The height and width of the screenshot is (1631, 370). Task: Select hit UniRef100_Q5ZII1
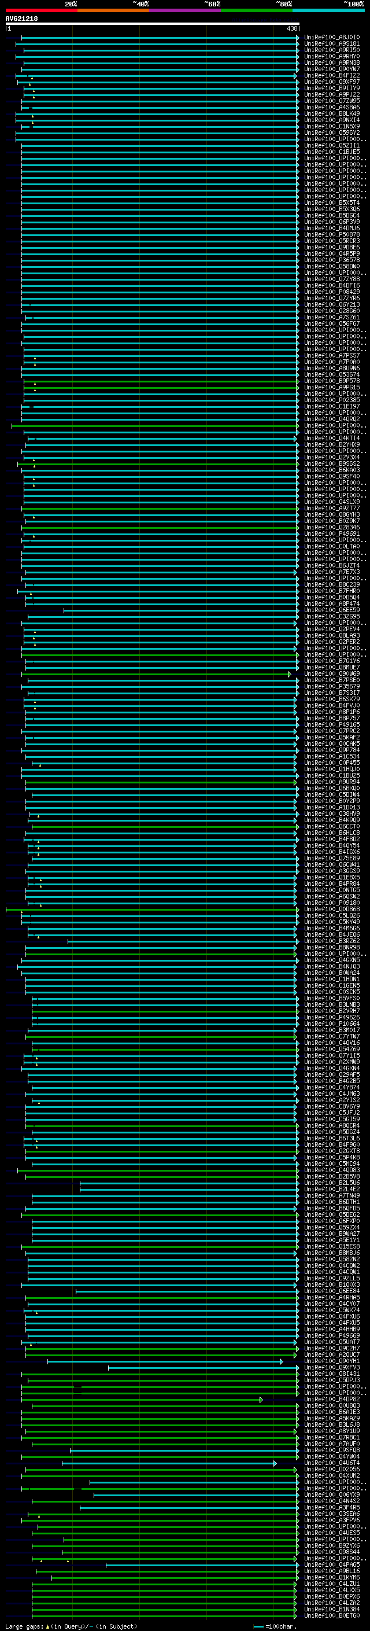click(x=331, y=146)
